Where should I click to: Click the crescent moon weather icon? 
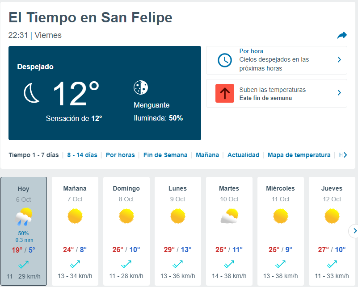pyautogui.click(x=31, y=93)
